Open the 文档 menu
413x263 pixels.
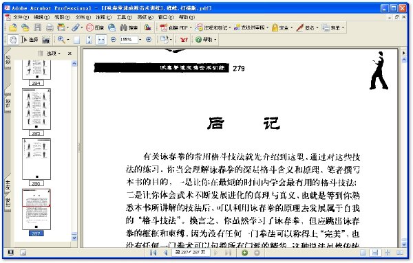pyautogui.click(x=83, y=17)
